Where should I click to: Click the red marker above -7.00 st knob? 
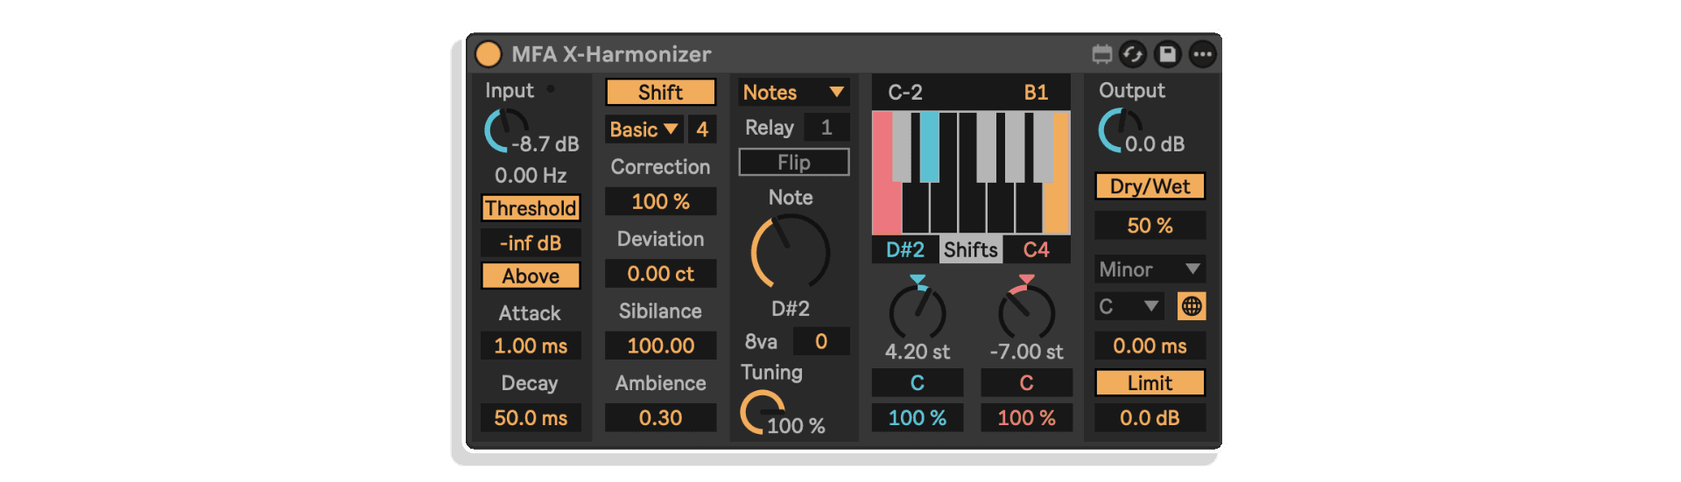pyautogui.click(x=1027, y=280)
